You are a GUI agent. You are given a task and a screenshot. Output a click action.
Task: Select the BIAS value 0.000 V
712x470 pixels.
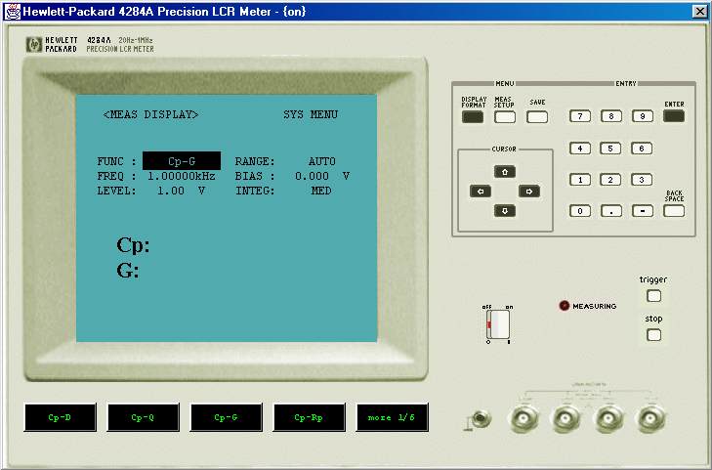point(322,176)
